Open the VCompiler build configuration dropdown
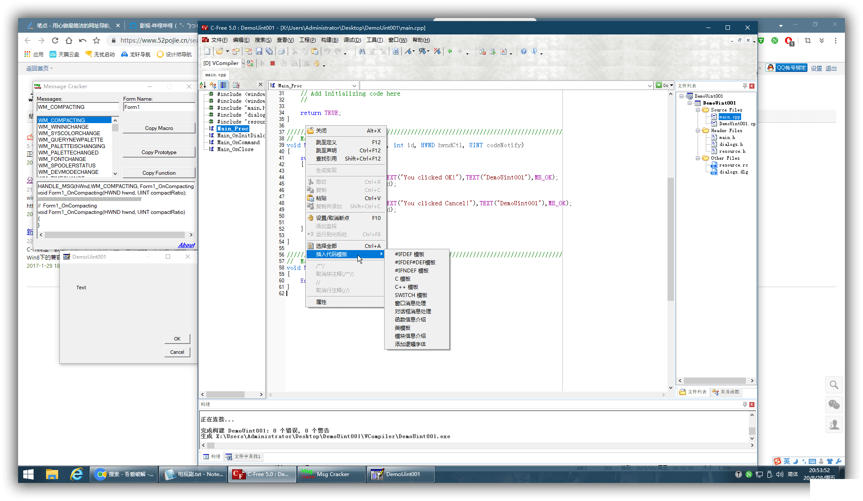Viewport: 863px width, 501px height. pyautogui.click(x=243, y=63)
